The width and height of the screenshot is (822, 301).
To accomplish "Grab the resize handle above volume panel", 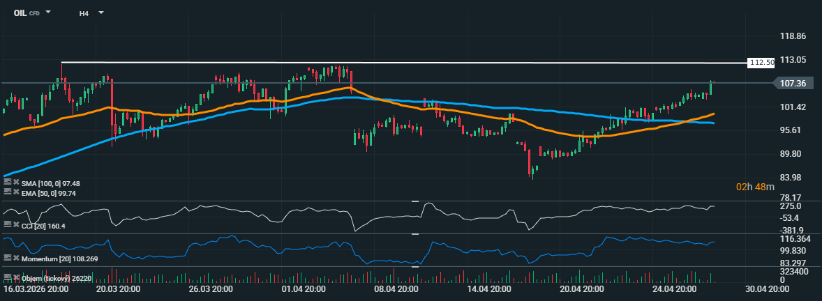I will point(414,265).
